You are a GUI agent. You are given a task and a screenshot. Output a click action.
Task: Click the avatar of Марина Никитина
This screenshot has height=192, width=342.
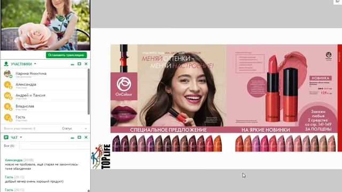[x=7, y=74]
